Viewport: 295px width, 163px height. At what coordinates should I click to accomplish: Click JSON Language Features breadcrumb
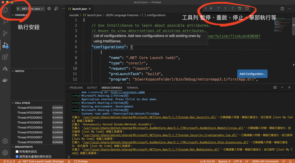(x=122, y=15)
